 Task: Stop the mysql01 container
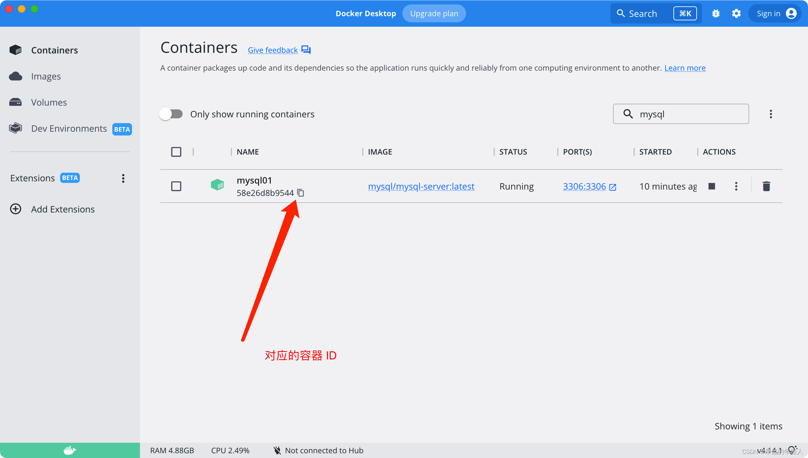[x=712, y=186]
